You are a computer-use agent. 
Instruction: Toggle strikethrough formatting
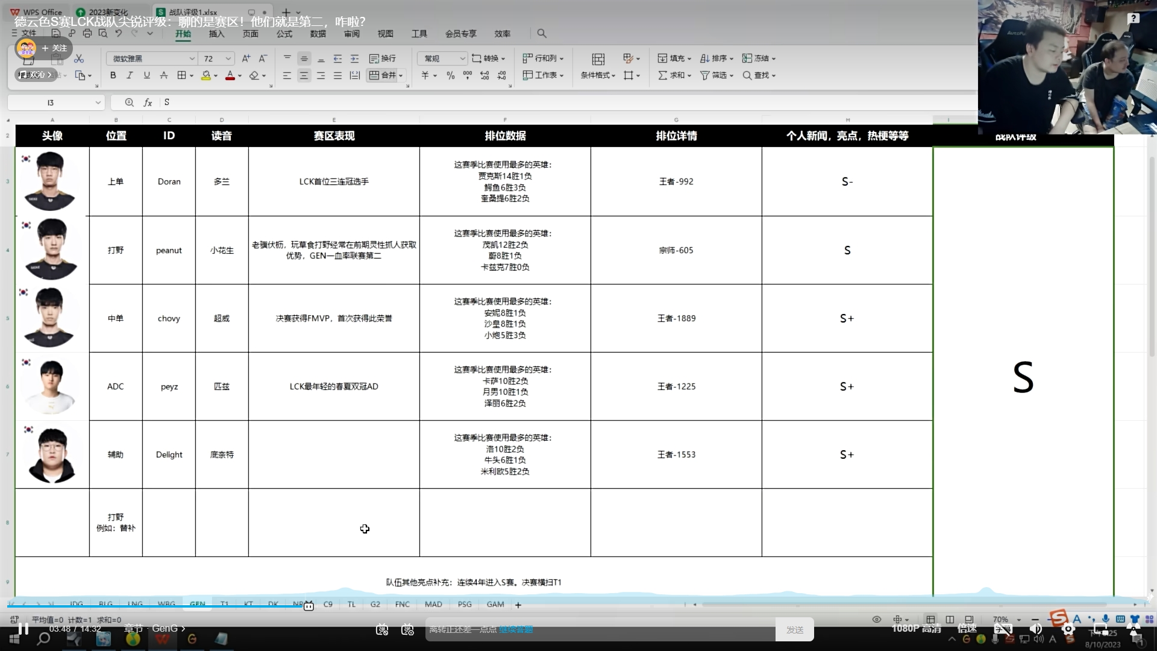tap(164, 75)
